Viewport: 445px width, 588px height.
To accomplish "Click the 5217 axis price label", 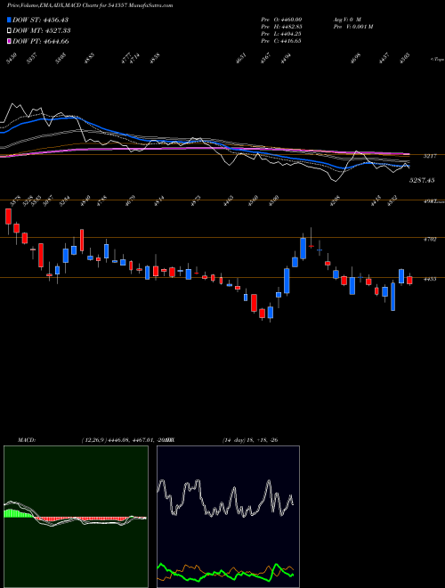I will click(429, 156).
